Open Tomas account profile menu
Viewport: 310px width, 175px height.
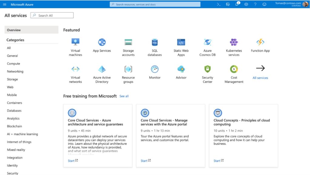292,4
